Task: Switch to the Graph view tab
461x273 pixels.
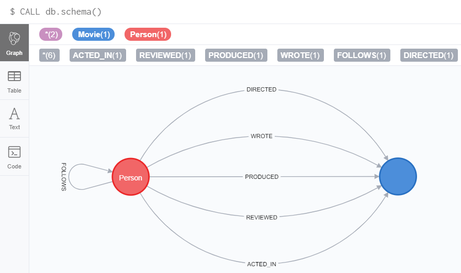Action: pos(15,42)
